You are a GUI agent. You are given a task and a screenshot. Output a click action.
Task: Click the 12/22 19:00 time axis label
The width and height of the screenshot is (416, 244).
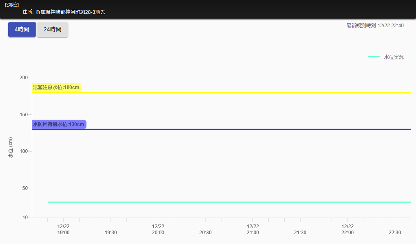[x=63, y=229]
